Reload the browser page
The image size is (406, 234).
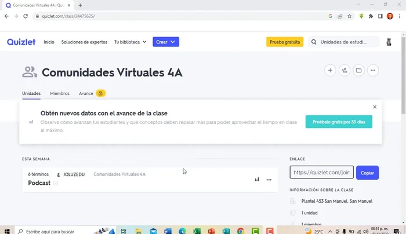click(x=26, y=16)
